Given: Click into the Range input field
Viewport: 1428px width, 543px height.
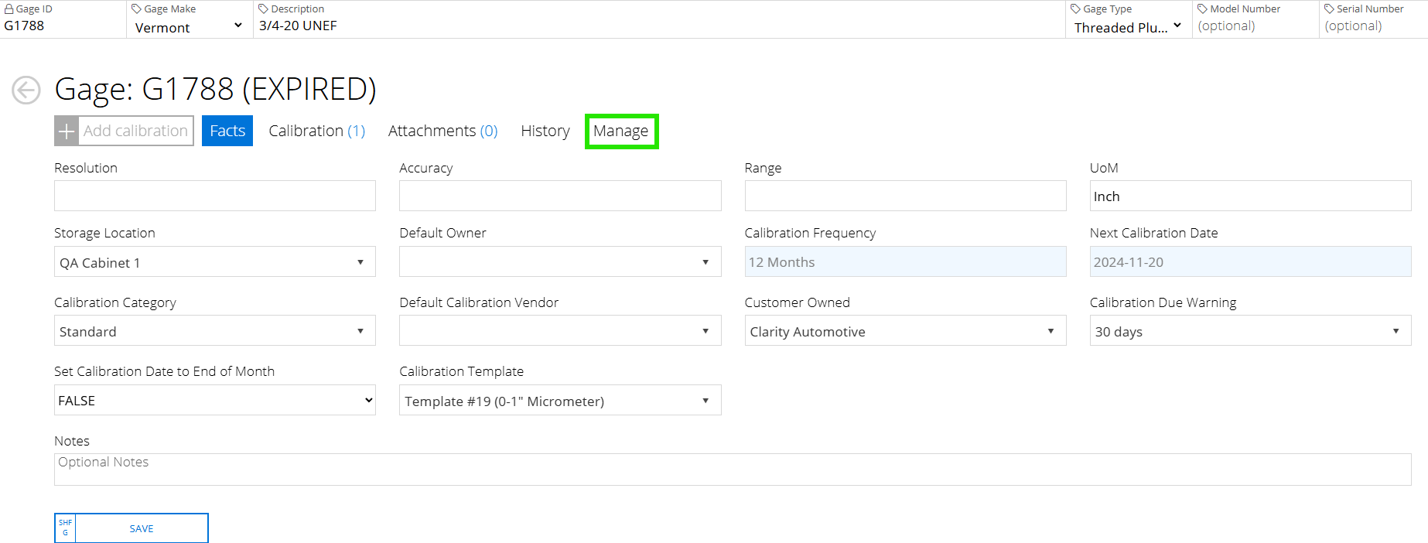Looking at the screenshot, I should click(x=905, y=196).
